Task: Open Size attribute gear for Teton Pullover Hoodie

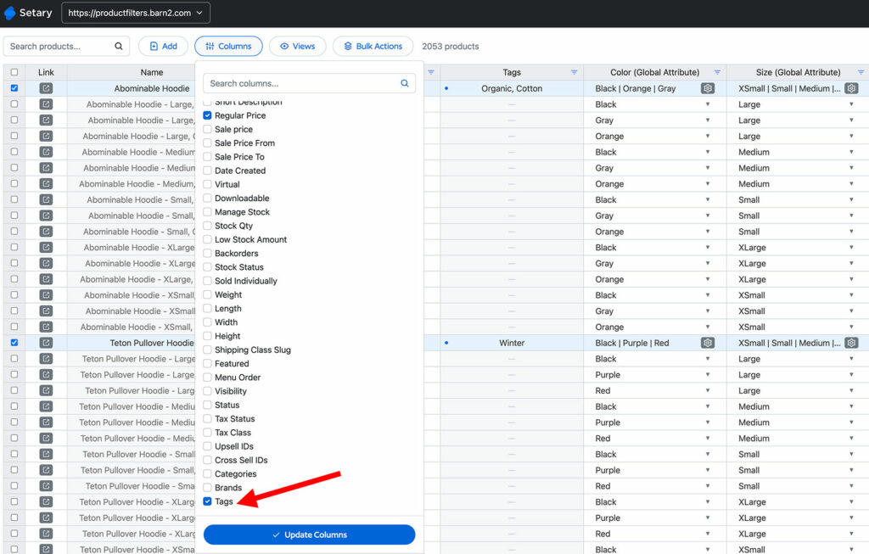Action: [852, 343]
